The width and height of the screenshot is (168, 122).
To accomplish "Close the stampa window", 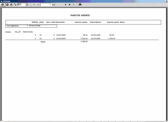I will (x=167, y=1).
